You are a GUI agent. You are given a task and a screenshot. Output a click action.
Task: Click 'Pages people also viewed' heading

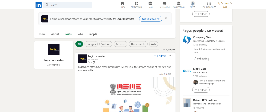(203, 31)
